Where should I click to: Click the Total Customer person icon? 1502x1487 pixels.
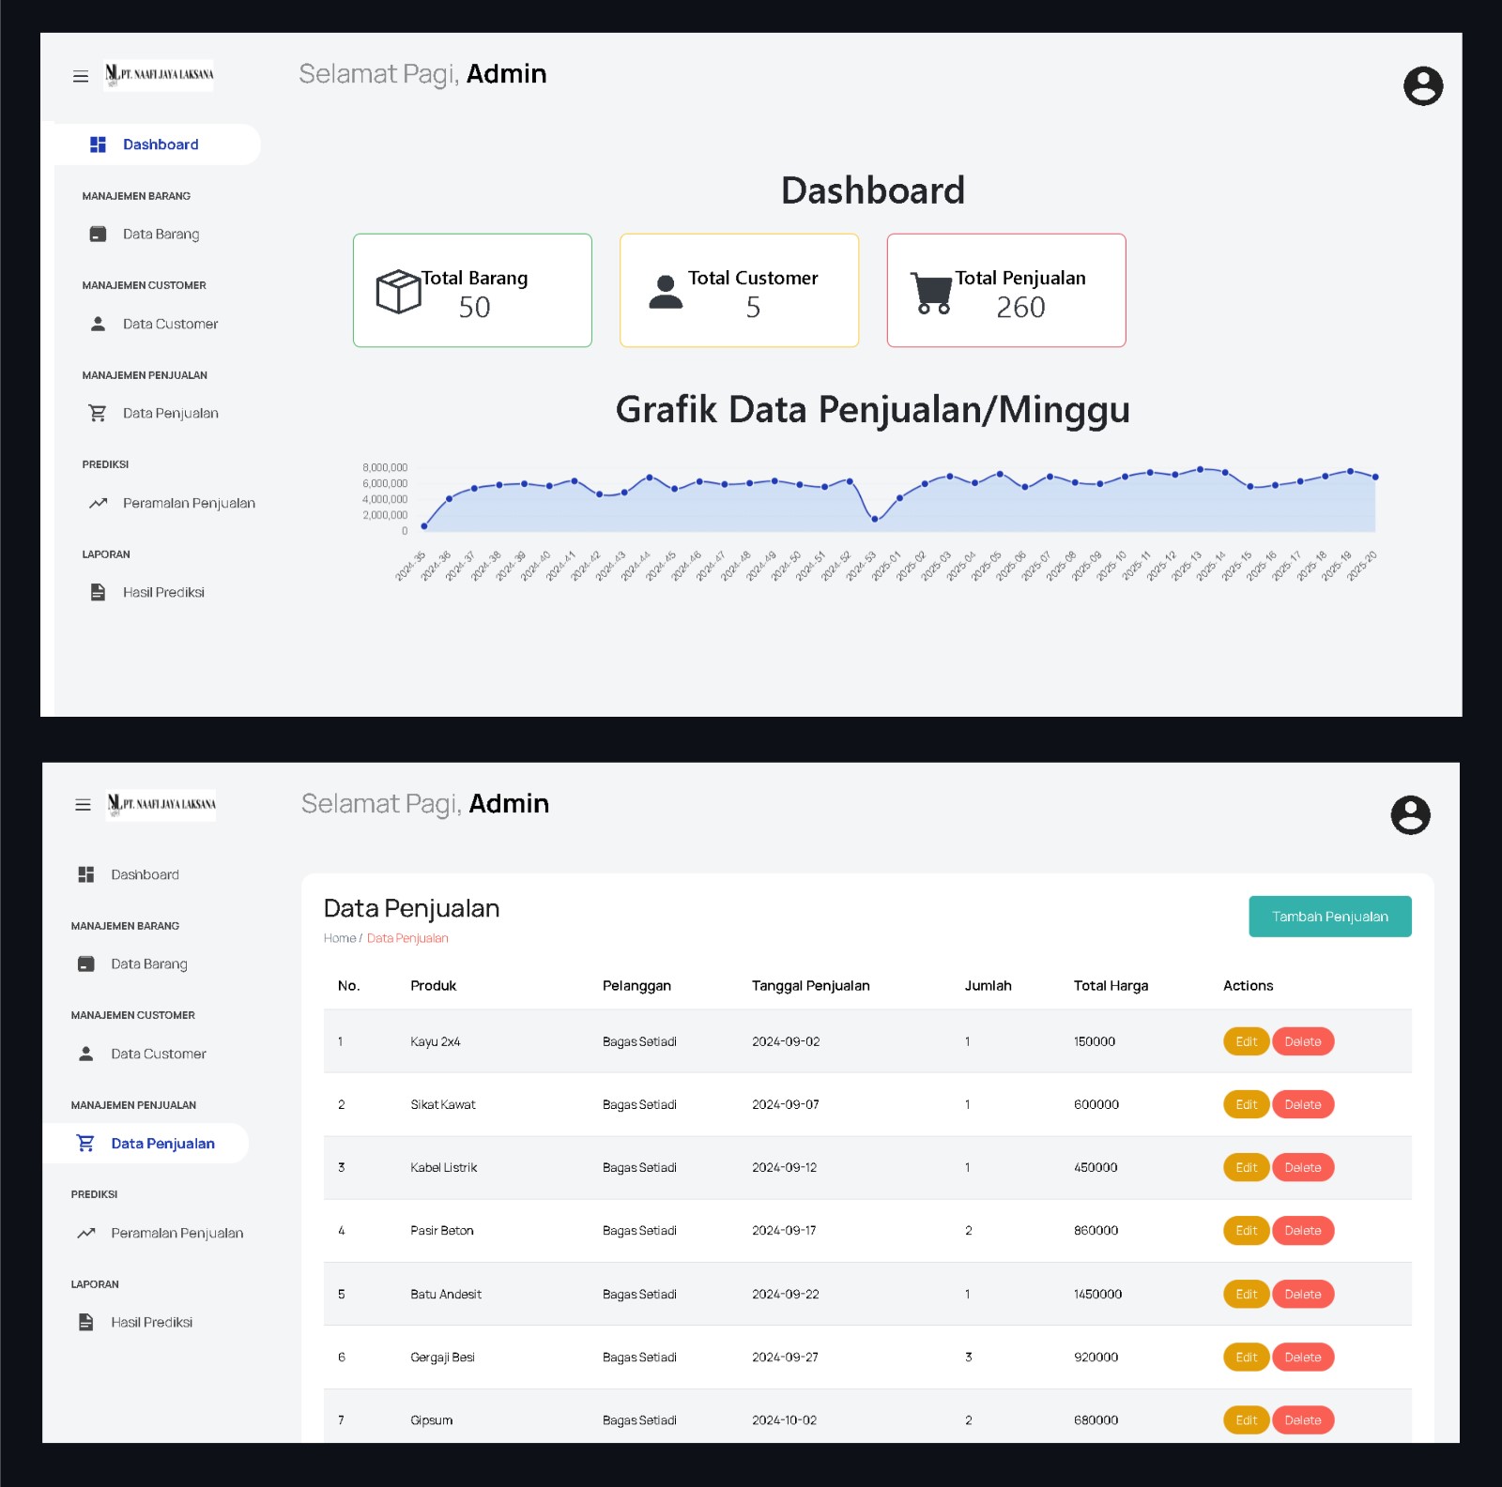[x=666, y=292]
